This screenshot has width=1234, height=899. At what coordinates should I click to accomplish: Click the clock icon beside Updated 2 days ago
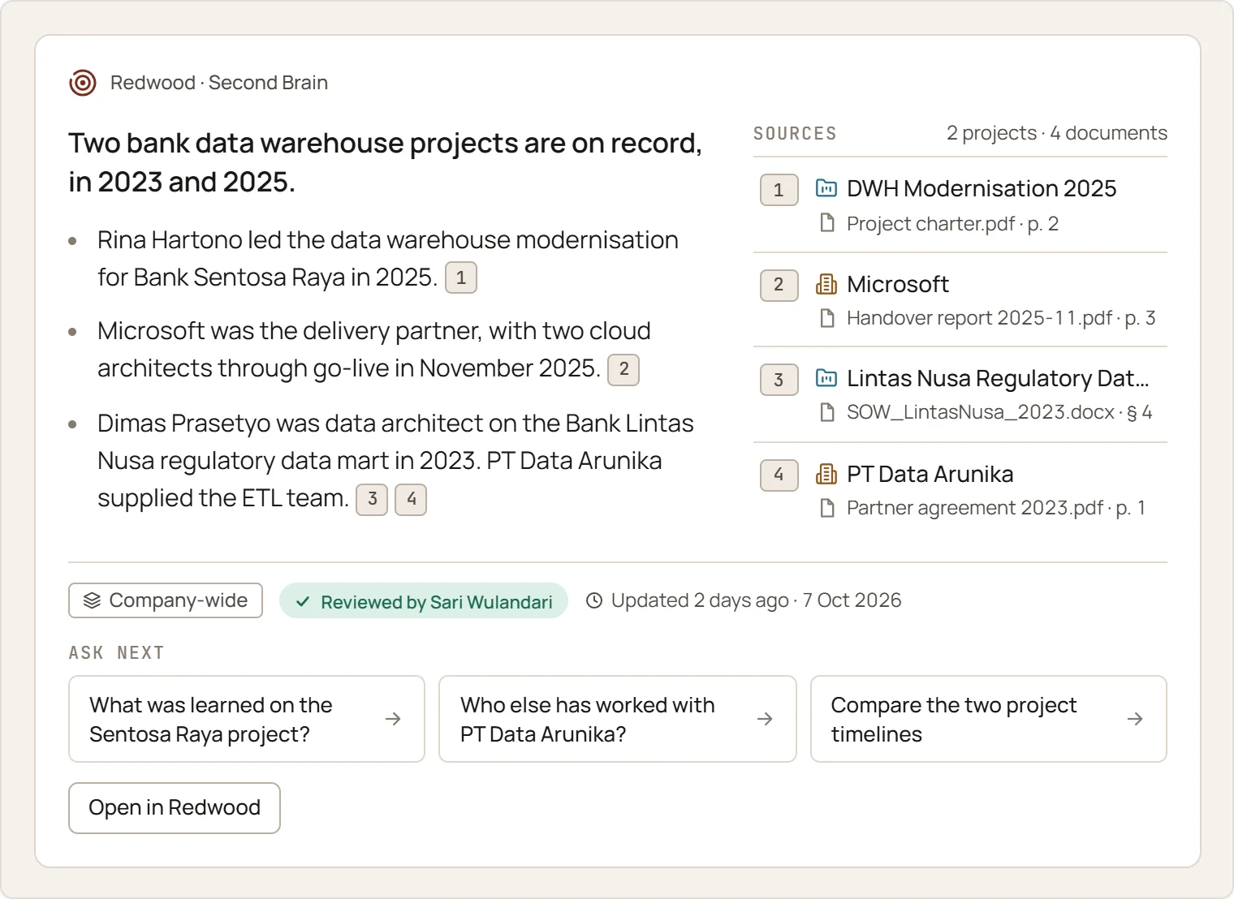pyautogui.click(x=594, y=600)
